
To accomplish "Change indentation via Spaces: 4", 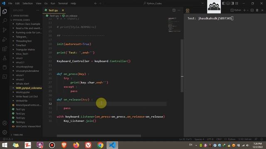I will pyautogui.click(x=199, y=139).
